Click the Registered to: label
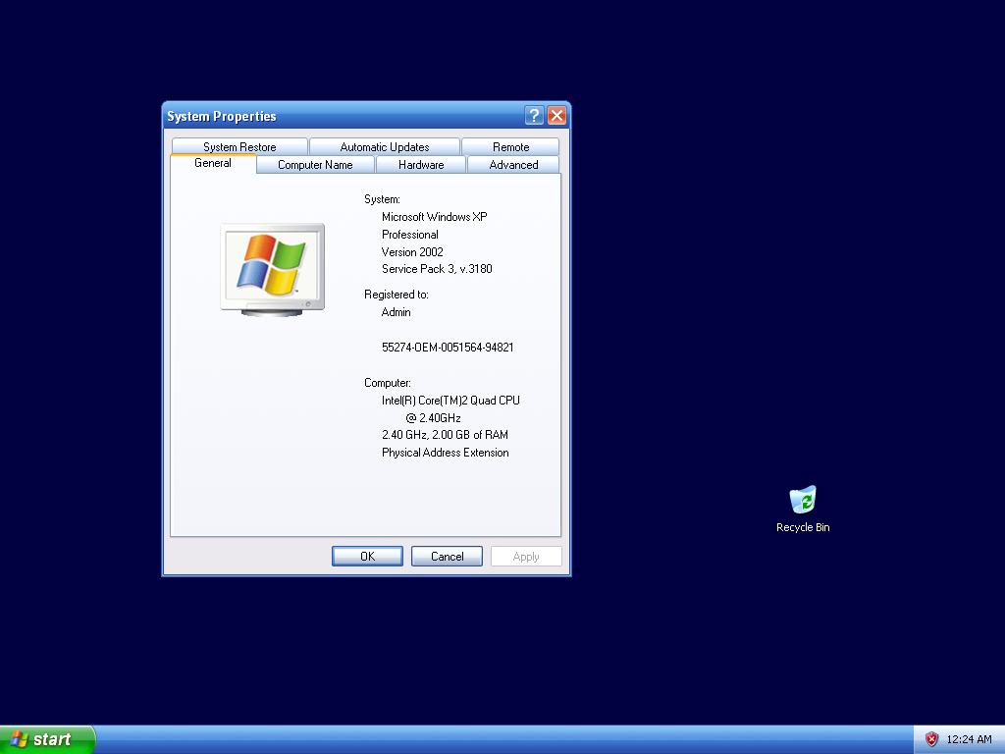This screenshot has height=754, width=1005. [397, 295]
